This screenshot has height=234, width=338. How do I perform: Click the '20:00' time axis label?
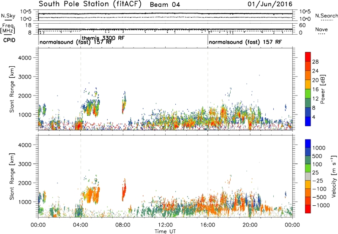(250, 225)
